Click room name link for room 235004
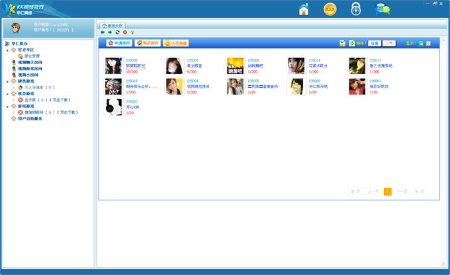Viewport: 450px width, 275px height. 198,87
